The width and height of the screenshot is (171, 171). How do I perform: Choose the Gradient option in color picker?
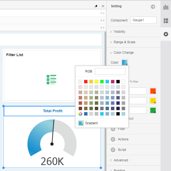pyautogui.click(x=91, y=123)
